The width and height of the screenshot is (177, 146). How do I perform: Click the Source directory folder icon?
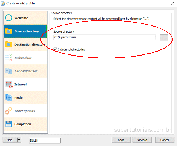[x=9, y=31]
